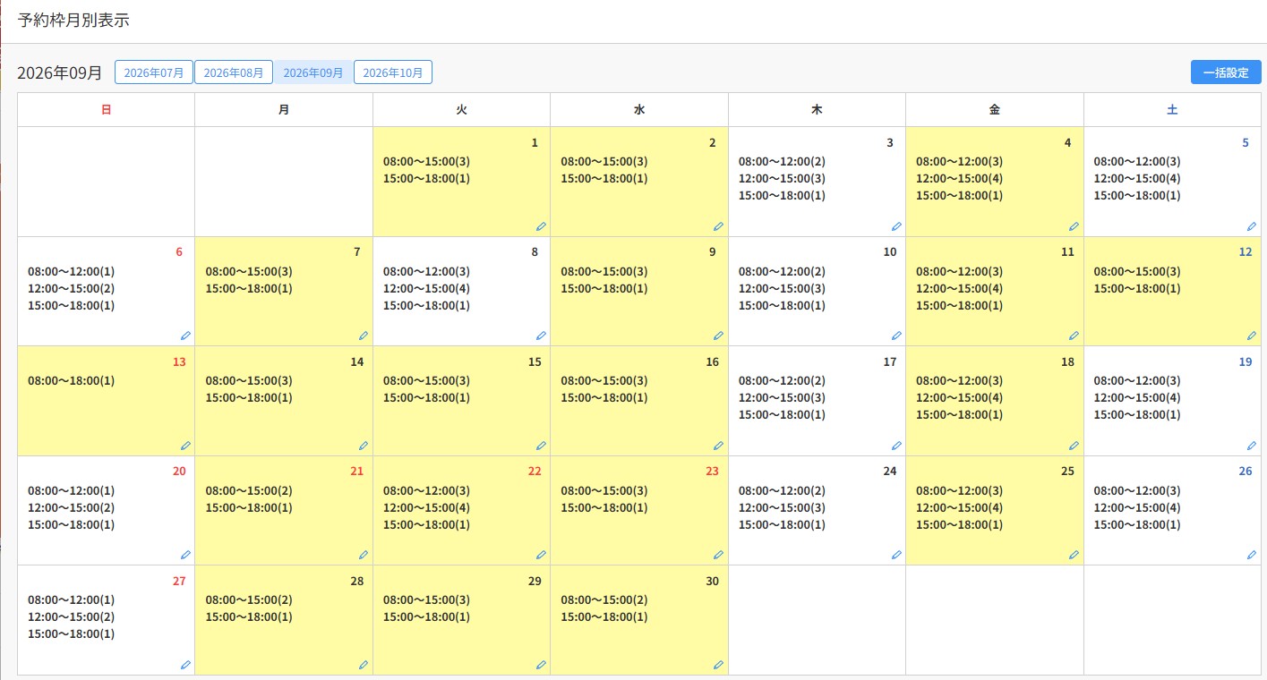Click the 一括設定 bulk settings button
The image size is (1267, 680).
[1226, 72]
